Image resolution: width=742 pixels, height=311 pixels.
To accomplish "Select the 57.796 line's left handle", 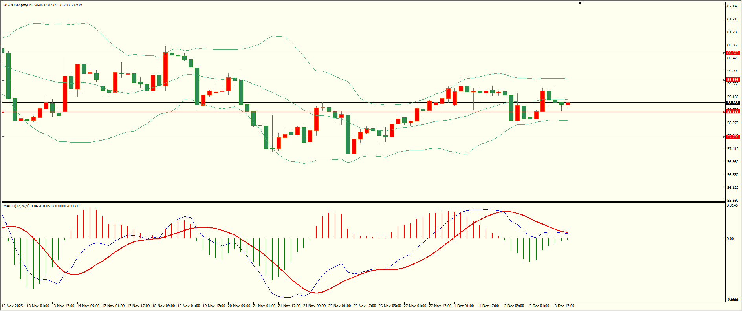I will [x=3, y=137].
